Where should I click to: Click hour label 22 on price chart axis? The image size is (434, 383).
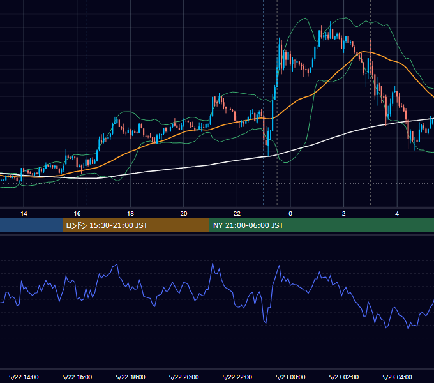click(x=237, y=213)
